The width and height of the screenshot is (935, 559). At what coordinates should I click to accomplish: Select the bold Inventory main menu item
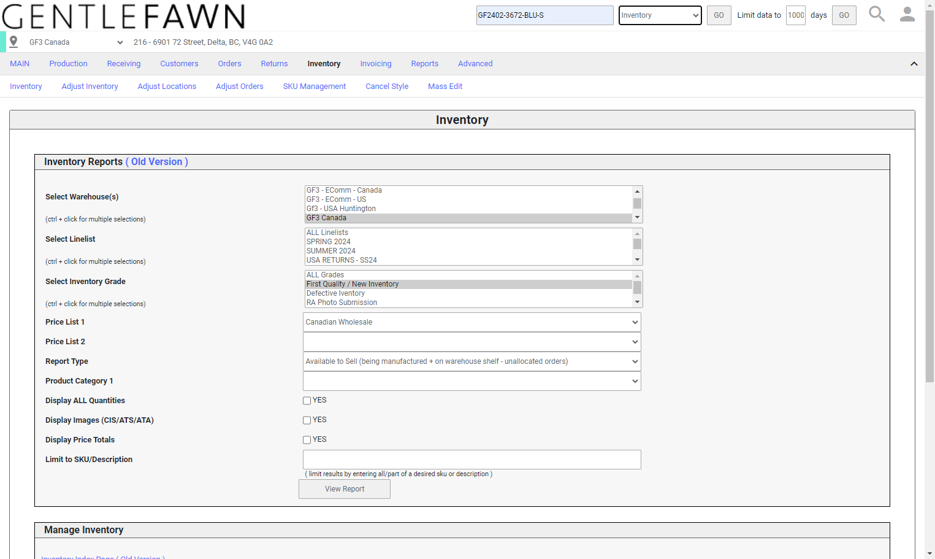tap(324, 64)
